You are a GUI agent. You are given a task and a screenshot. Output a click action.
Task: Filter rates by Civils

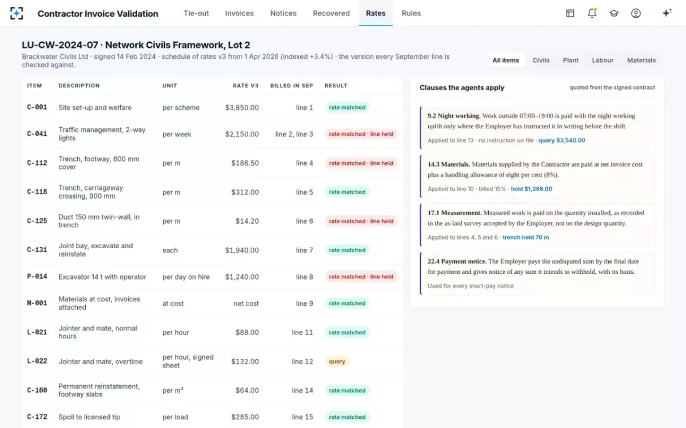541,60
